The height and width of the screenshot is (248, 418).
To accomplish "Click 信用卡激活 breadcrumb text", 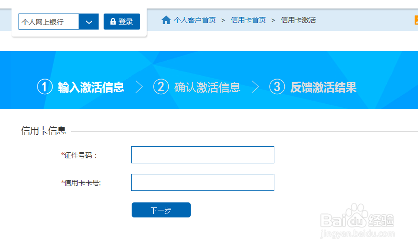I will click(x=298, y=20).
